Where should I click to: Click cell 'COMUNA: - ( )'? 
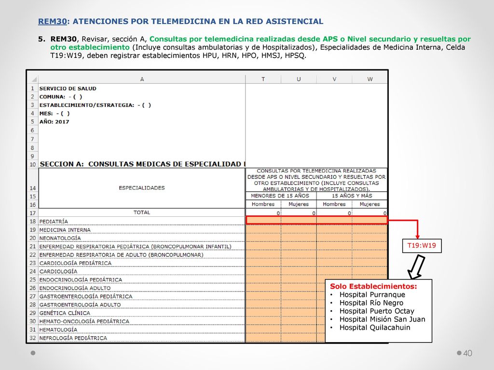[60, 97]
